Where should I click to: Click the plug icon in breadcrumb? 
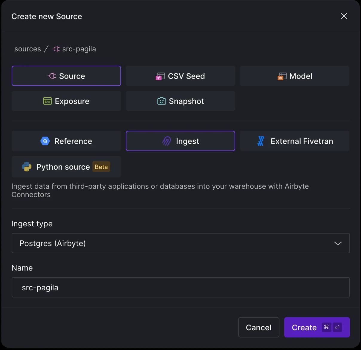(x=56, y=49)
